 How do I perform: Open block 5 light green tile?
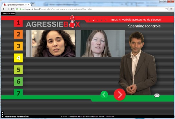(18, 70)
